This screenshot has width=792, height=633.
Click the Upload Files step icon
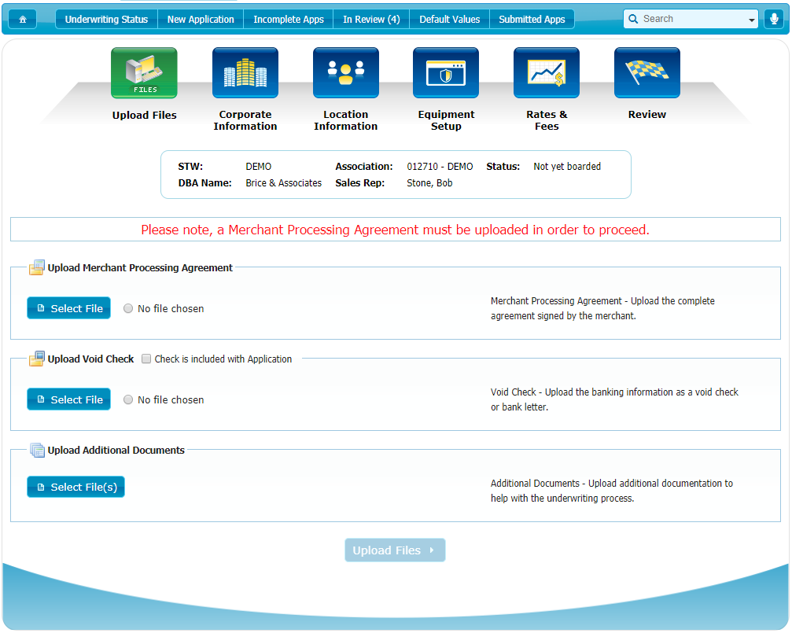click(x=144, y=73)
